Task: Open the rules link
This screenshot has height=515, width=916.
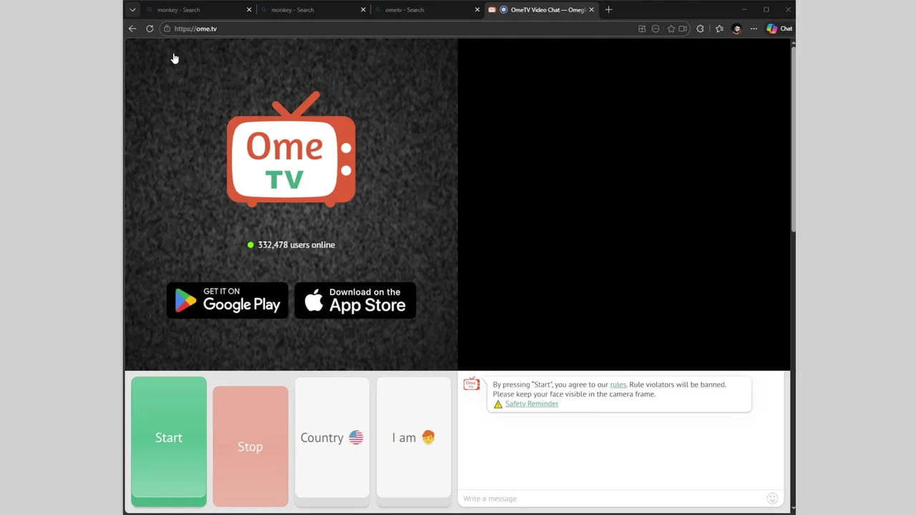Action: 618,385
